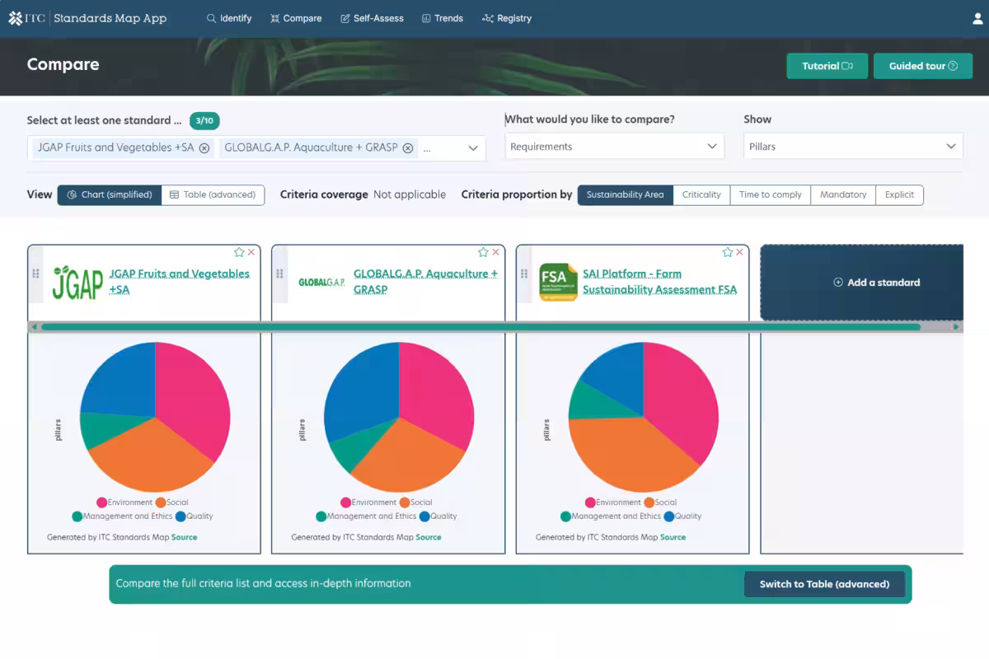Open the Show Pillars dropdown

click(x=853, y=147)
